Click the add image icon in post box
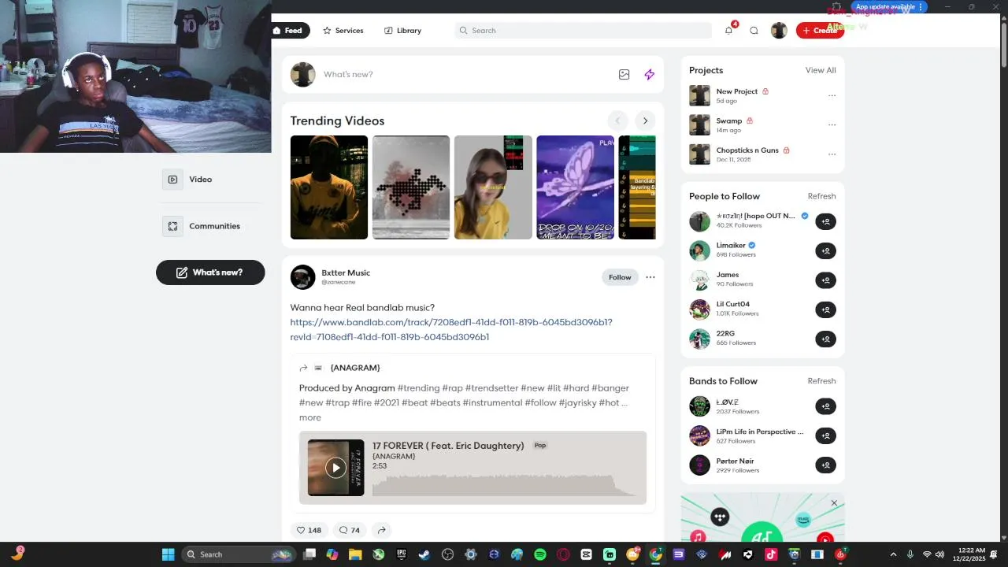 pyautogui.click(x=624, y=75)
